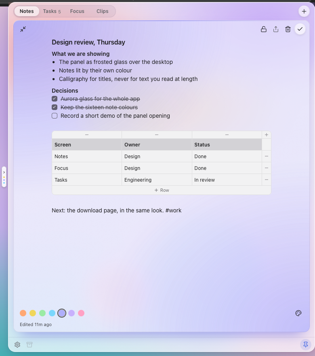The height and width of the screenshot is (356, 315).
Task: Click Owner cell 'Design' in Notes row
Action: pyautogui.click(x=157, y=157)
